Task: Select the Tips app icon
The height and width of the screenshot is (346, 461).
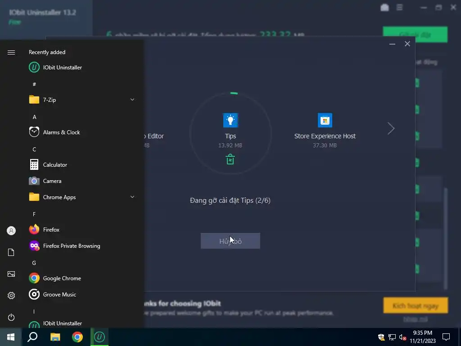Action: coord(230,120)
